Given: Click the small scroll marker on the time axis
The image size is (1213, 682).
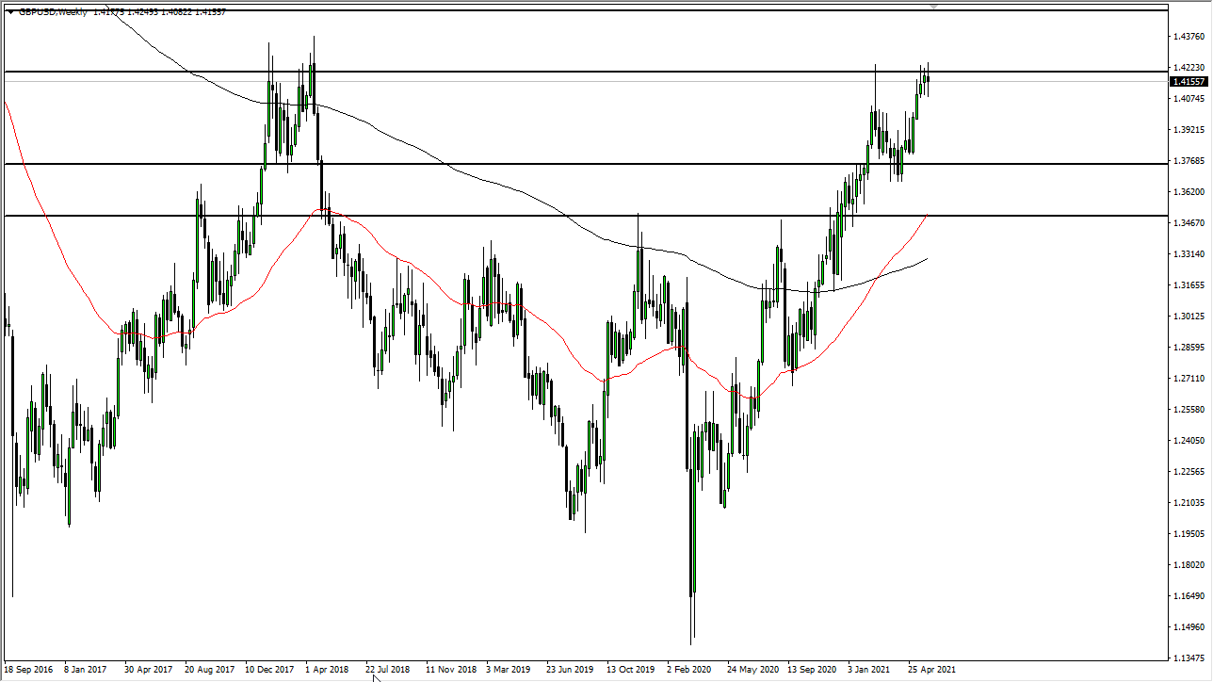Looking at the screenshot, I should coord(374,677).
